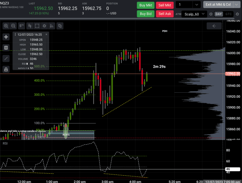Click the quantity input field showing 1
This screenshot has height=183, width=242.
point(184,5)
